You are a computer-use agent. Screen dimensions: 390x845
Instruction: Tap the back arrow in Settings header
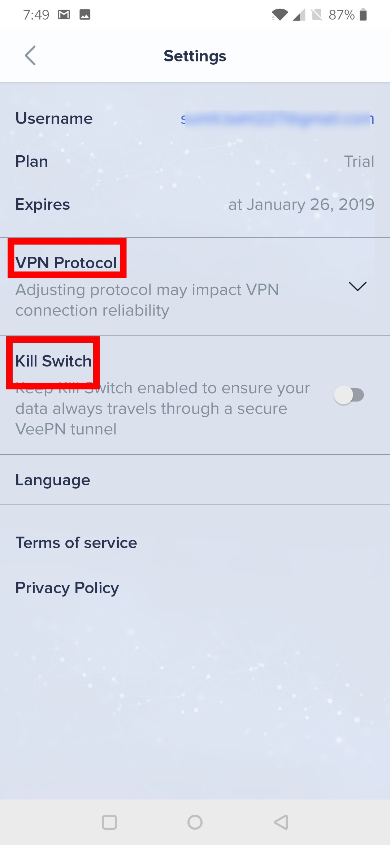pyautogui.click(x=30, y=56)
